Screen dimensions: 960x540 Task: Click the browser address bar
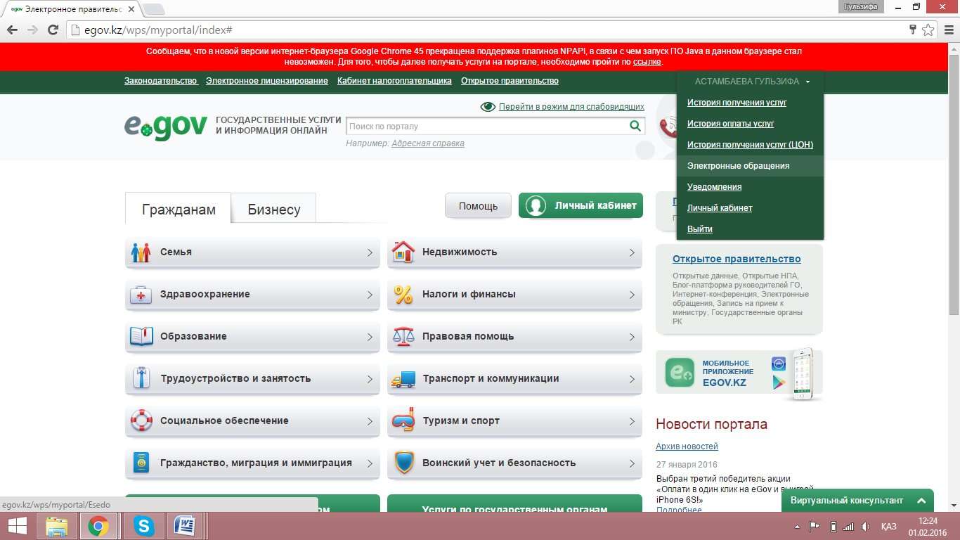(x=485, y=30)
